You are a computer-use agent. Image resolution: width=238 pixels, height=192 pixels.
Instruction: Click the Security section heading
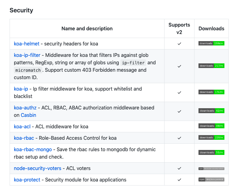(x=21, y=10)
